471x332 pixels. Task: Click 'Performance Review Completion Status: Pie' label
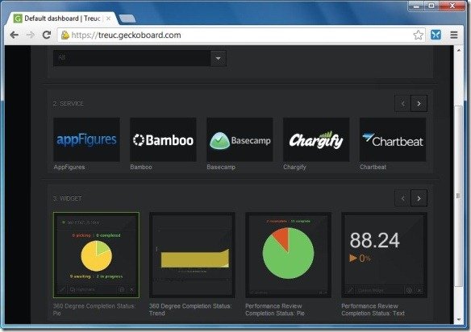point(275,309)
